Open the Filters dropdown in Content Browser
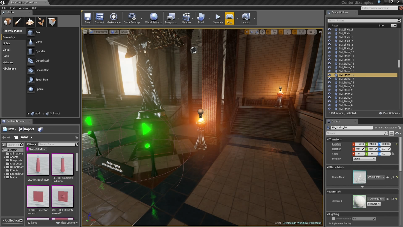Image resolution: width=403 pixels, height=227 pixels. 31,144
